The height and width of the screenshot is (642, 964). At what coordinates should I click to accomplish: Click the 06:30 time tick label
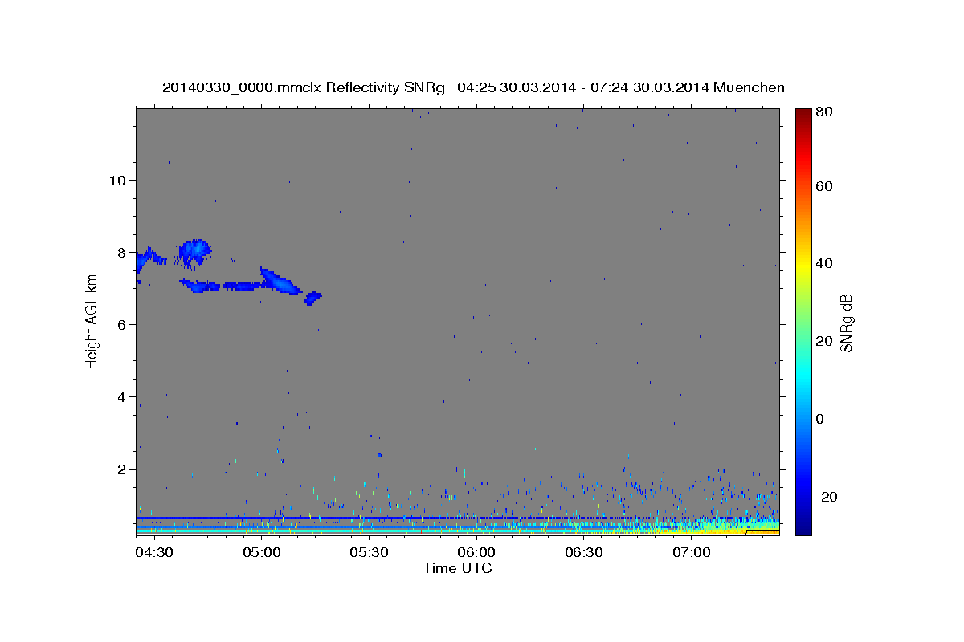tap(583, 552)
